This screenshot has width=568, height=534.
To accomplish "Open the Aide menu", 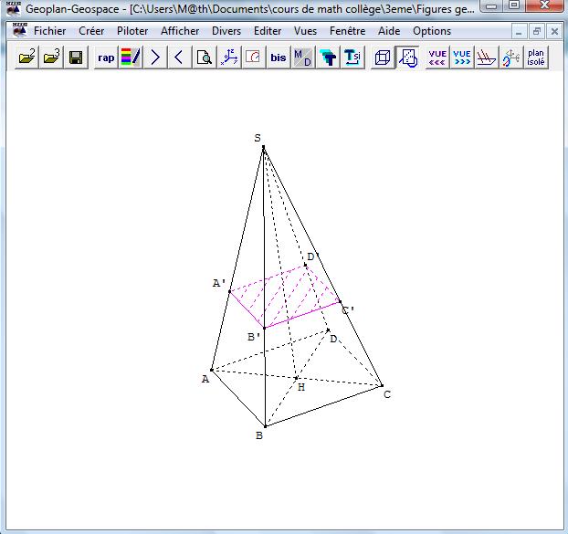I will (389, 31).
